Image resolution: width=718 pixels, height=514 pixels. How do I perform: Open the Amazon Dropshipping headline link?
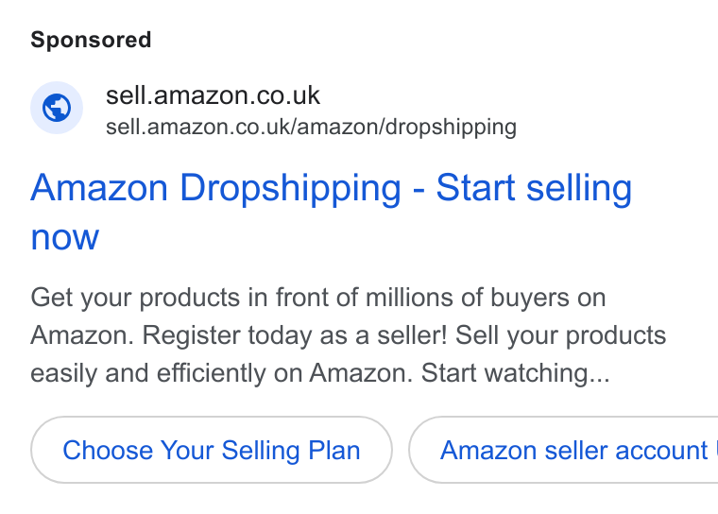[331, 212]
